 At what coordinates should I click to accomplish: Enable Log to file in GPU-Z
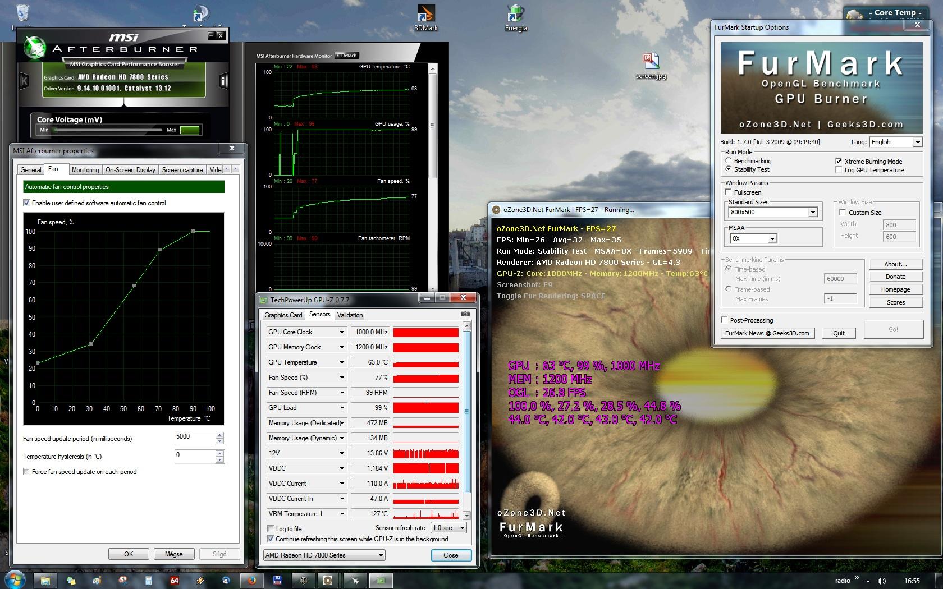click(271, 528)
